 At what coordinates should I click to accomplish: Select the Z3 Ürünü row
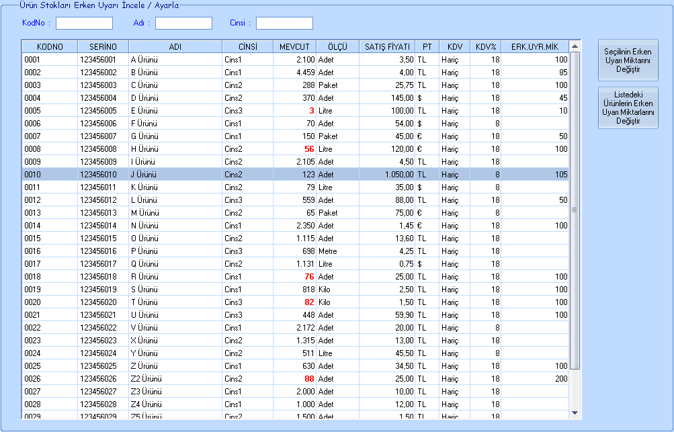[295, 392]
